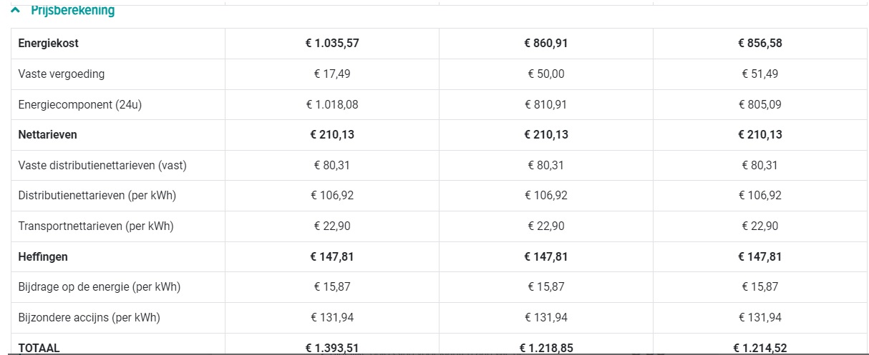The height and width of the screenshot is (355, 869).
Task: Select the Energiekost row label
Action: click(x=48, y=43)
